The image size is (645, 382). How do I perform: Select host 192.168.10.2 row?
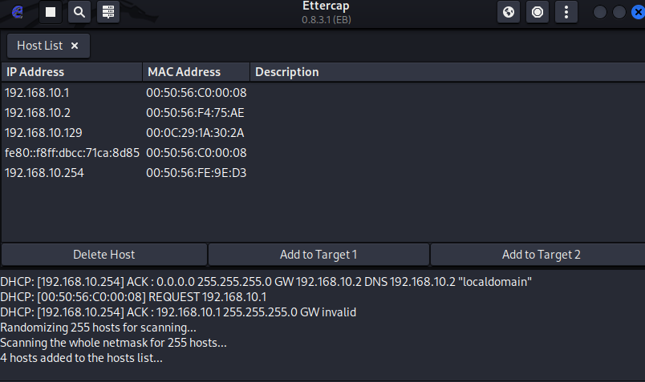[323, 113]
